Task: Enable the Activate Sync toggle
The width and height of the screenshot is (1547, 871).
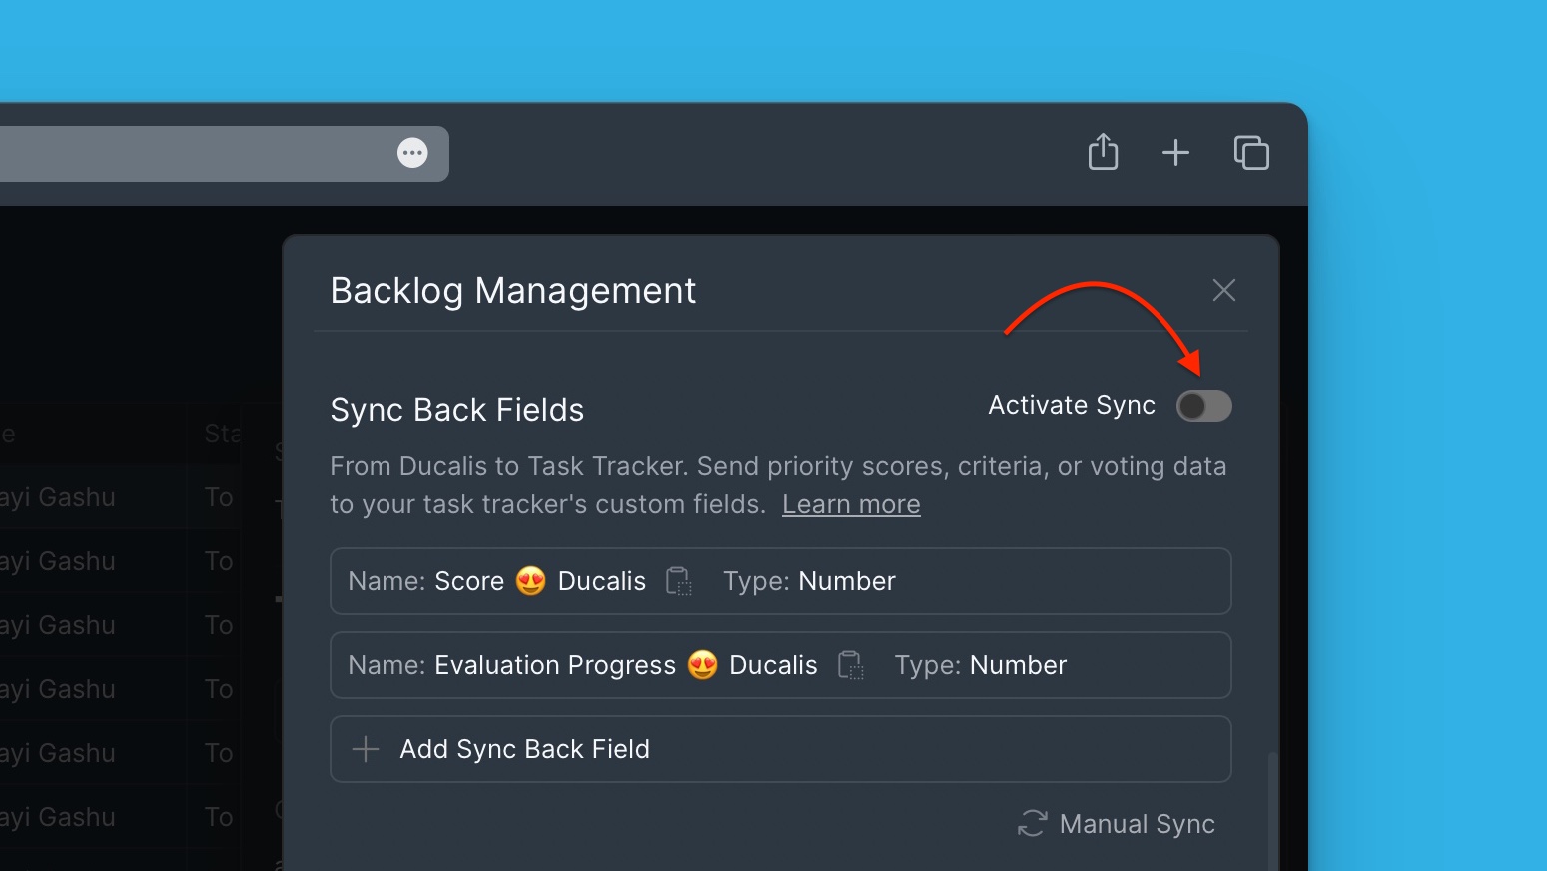Action: pyautogui.click(x=1203, y=406)
